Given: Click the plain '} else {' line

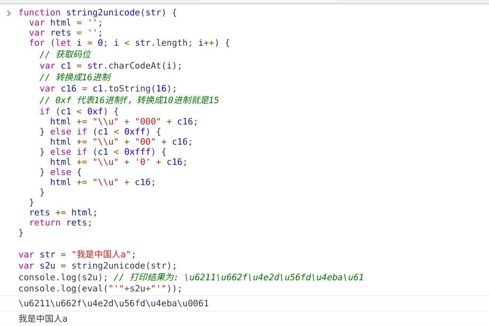Looking at the screenshot, I should [x=61, y=172].
